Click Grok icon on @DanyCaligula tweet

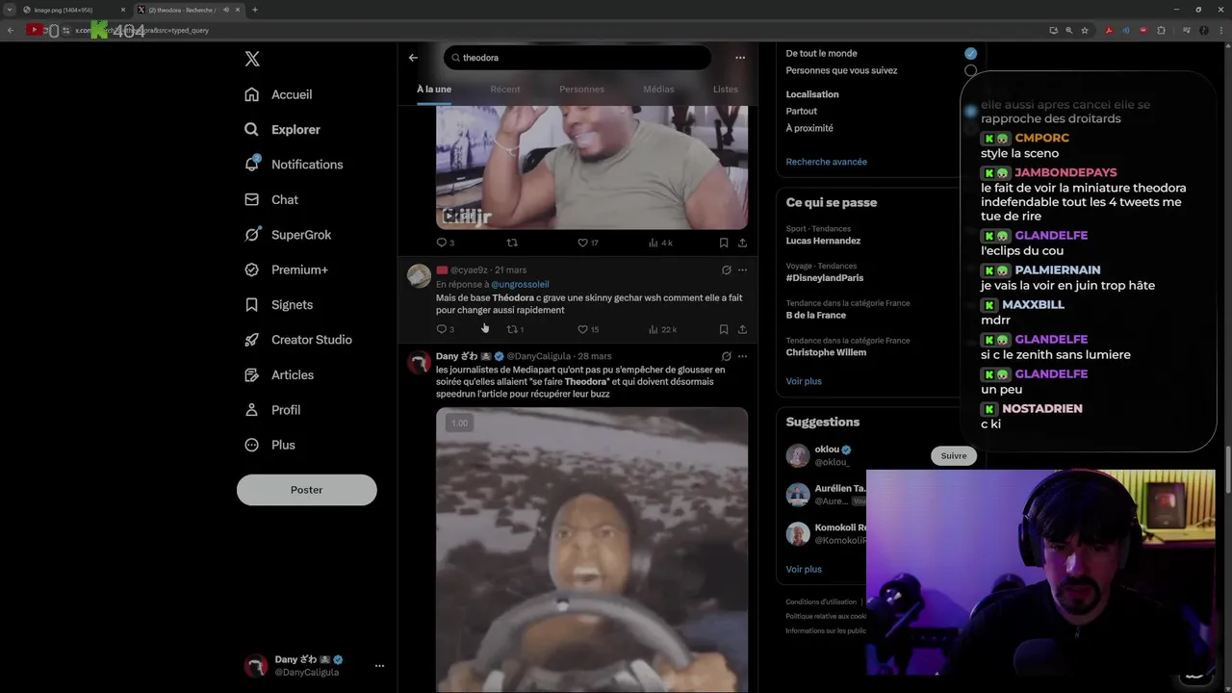727,356
